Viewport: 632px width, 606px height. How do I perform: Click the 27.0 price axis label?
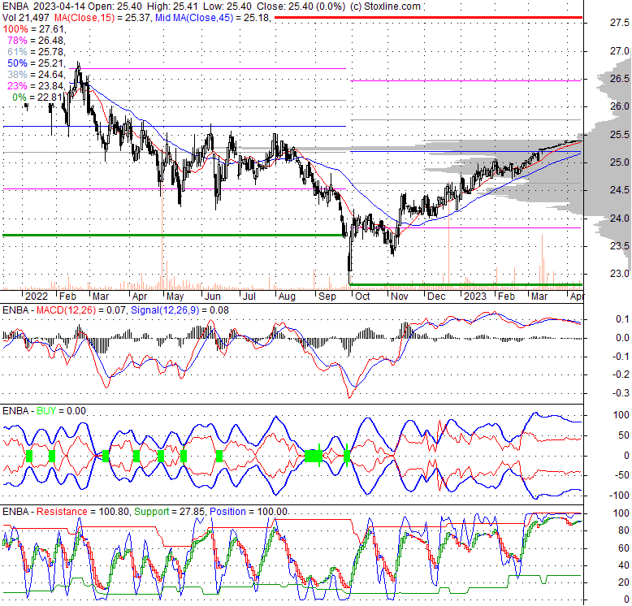tap(619, 50)
